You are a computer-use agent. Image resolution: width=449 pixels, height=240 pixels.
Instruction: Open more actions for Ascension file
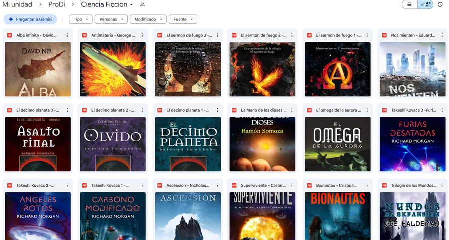(217, 185)
